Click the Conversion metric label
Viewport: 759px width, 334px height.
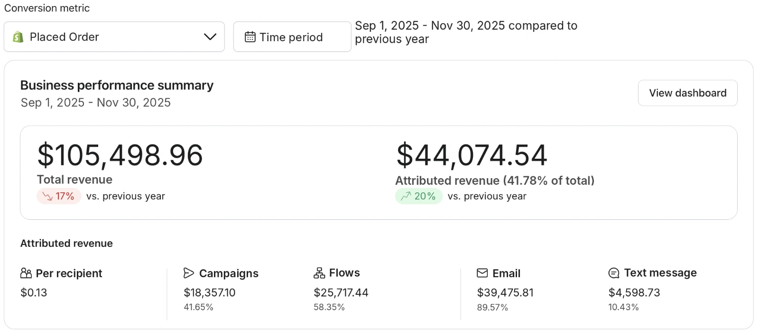pos(47,8)
